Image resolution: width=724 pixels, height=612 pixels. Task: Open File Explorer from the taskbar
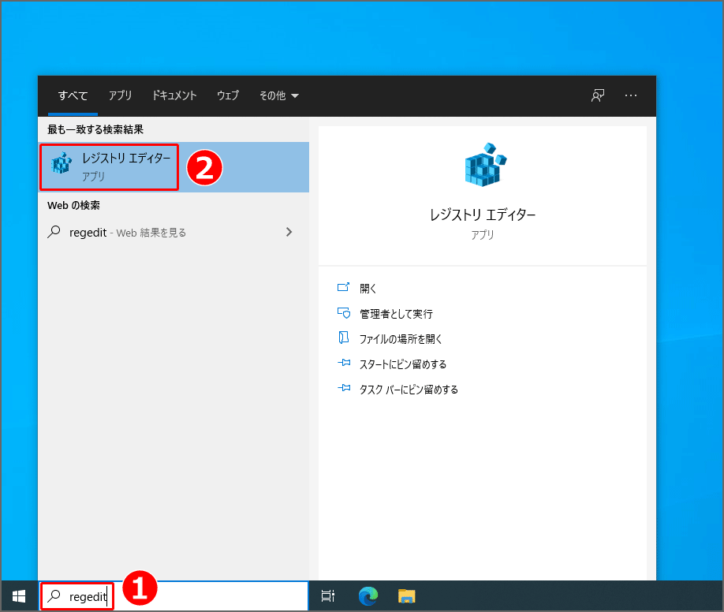coord(407,596)
